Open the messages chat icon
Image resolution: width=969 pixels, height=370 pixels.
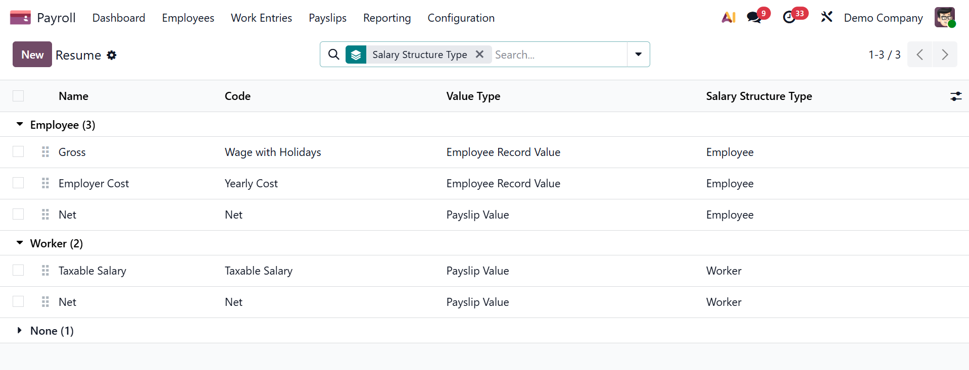pos(754,18)
